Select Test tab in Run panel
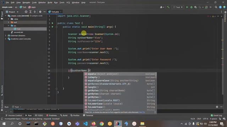 [16, 107]
